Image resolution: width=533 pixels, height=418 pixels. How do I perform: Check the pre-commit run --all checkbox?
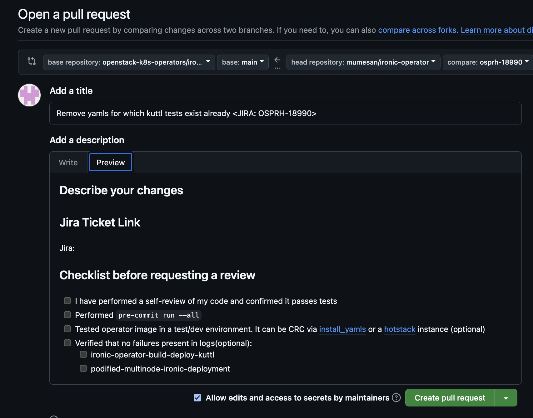[67, 315]
